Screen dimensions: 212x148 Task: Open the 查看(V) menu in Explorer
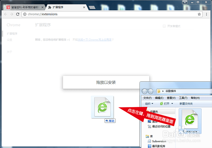pos(171,98)
